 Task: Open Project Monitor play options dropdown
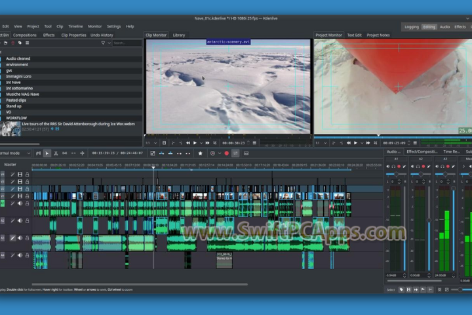(362, 143)
